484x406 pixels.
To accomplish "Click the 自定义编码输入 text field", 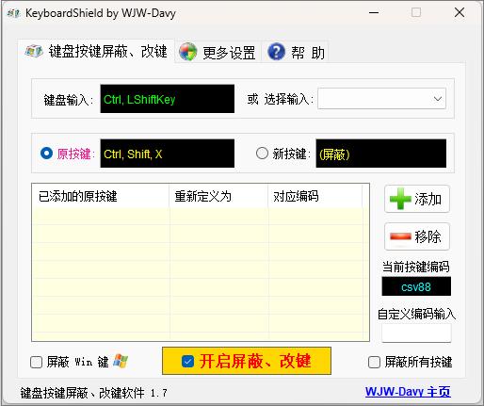I will (416, 333).
